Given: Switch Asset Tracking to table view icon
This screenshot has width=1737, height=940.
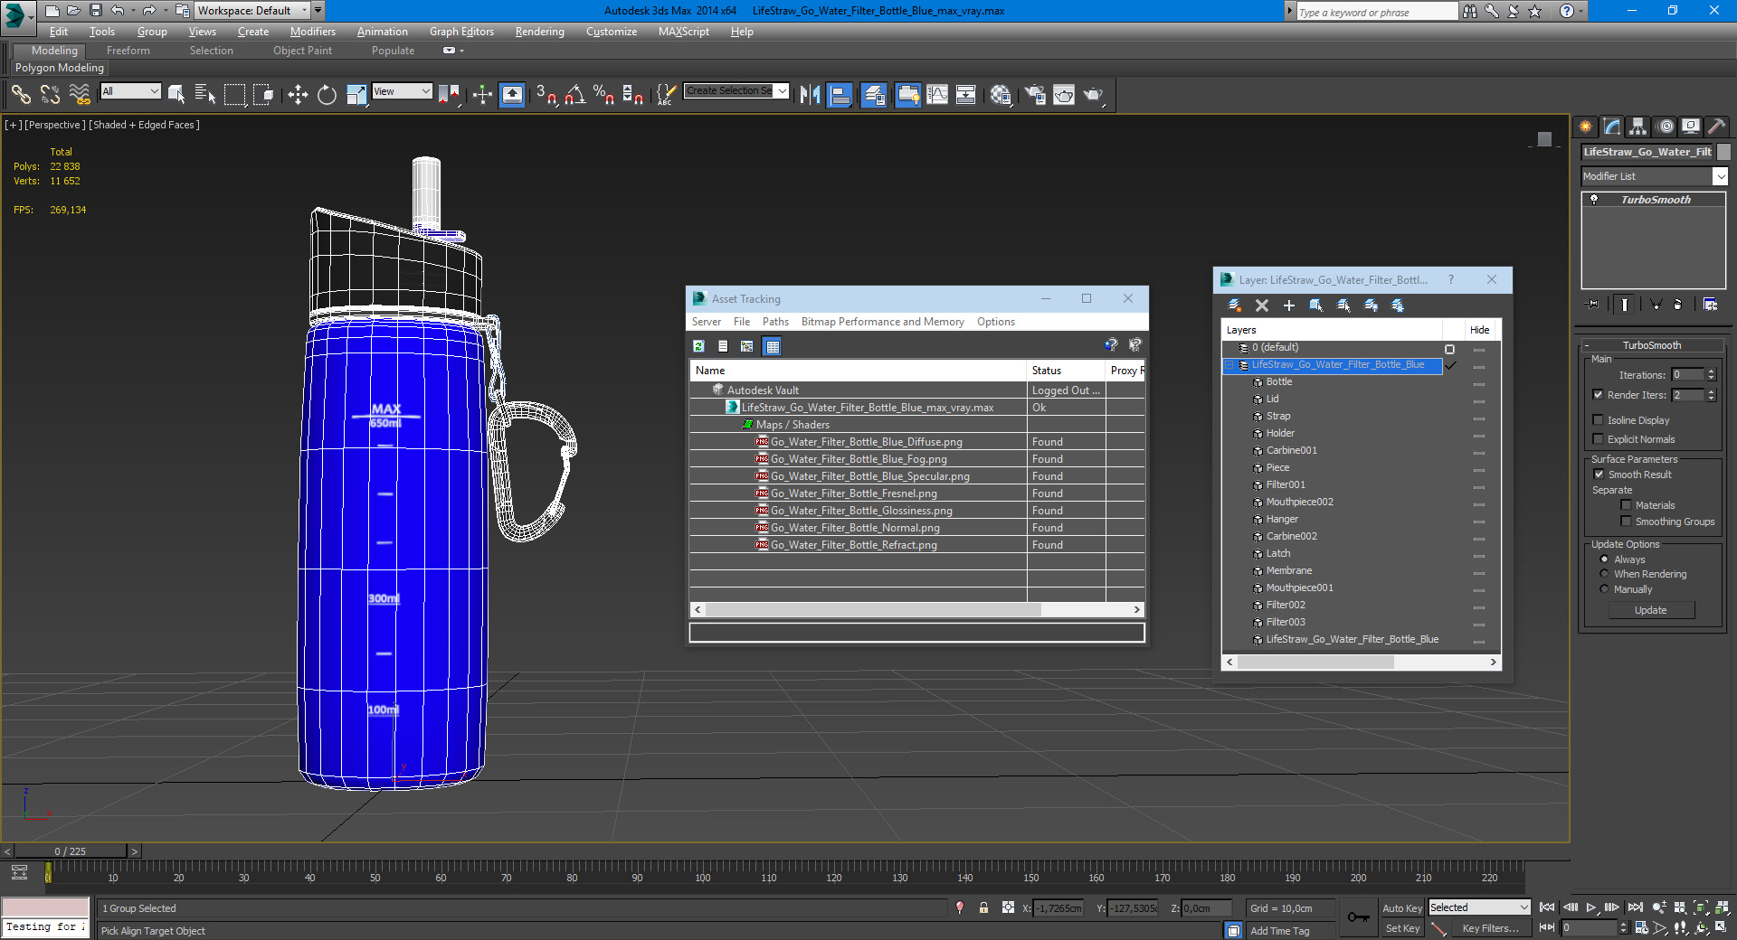Looking at the screenshot, I should [772, 346].
